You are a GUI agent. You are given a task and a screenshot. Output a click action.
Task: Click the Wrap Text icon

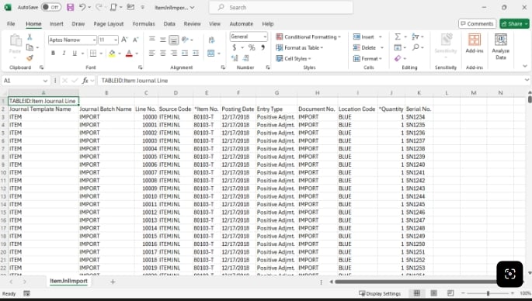(x=211, y=40)
